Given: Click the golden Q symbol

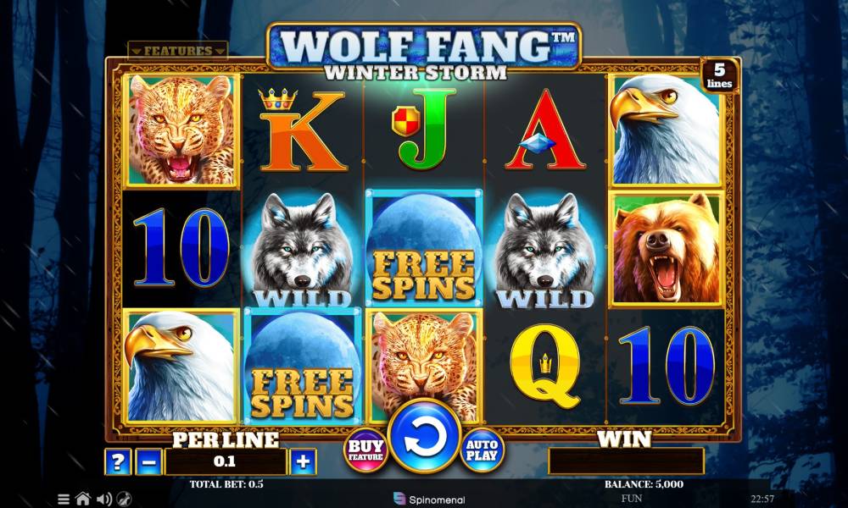Looking at the screenshot, I should [x=545, y=367].
